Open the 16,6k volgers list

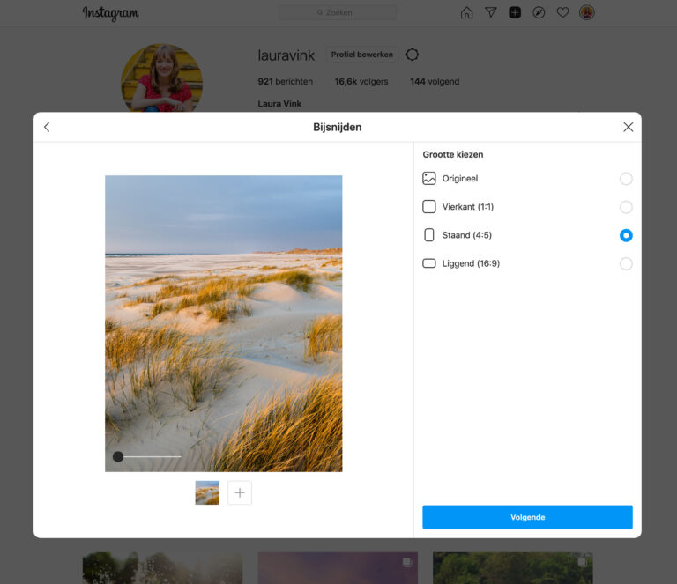[361, 82]
